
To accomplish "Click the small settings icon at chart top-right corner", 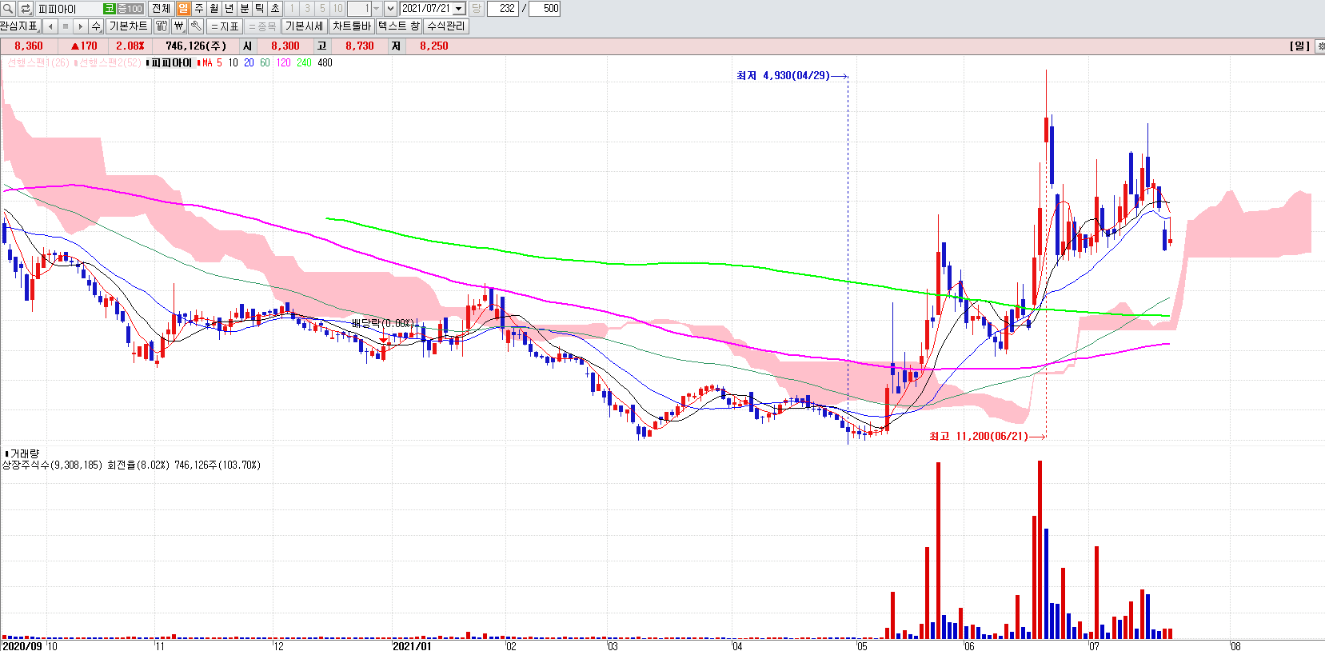I will [1319, 46].
